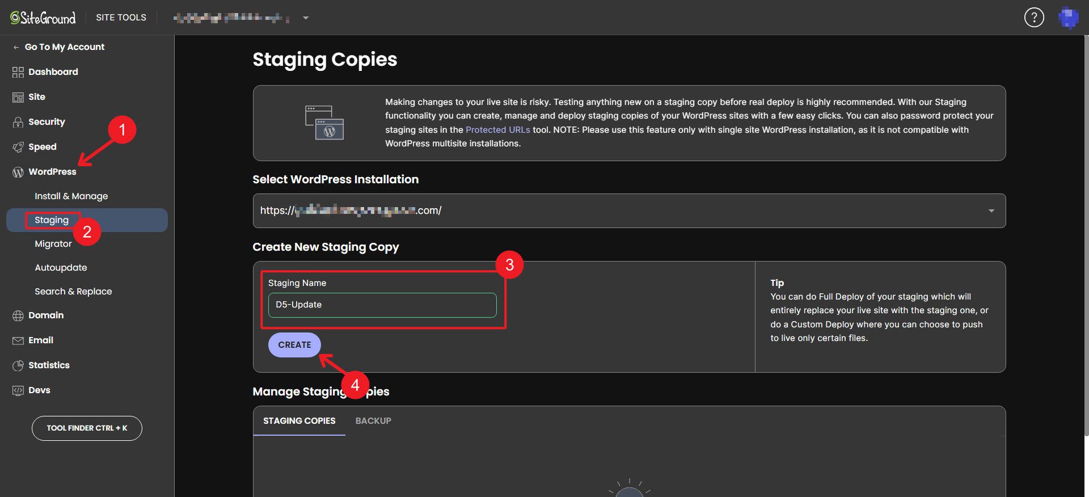Open the Domain sidebar label
The width and height of the screenshot is (1089, 497).
click(46, 315)
